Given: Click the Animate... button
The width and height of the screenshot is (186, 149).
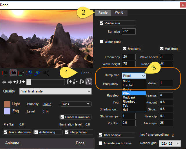Looking at the screenshot, I should [14, 143].
